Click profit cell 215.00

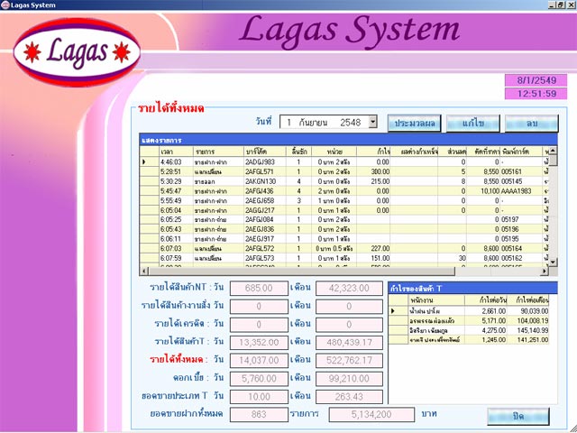pos(373,181)
